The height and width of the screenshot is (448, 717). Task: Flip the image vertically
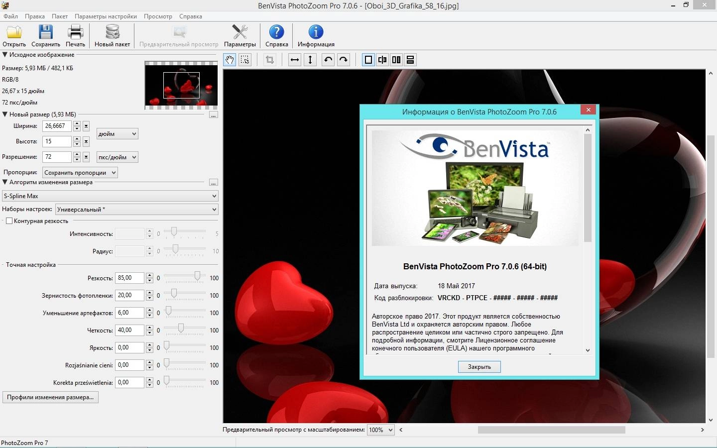[x=310, y=60]
